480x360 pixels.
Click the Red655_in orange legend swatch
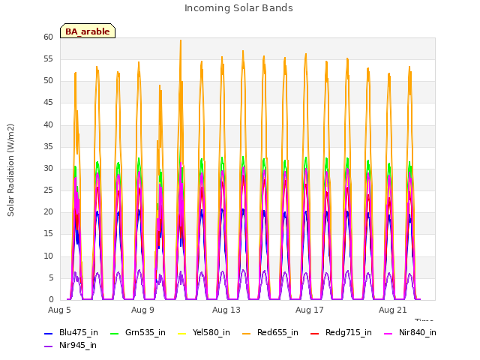[247, 333]
